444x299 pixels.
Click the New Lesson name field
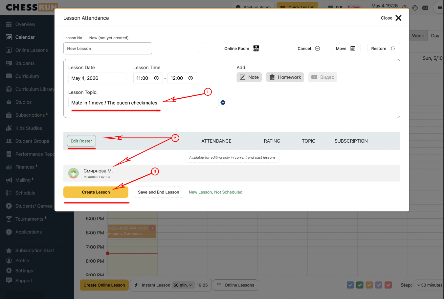108,49
